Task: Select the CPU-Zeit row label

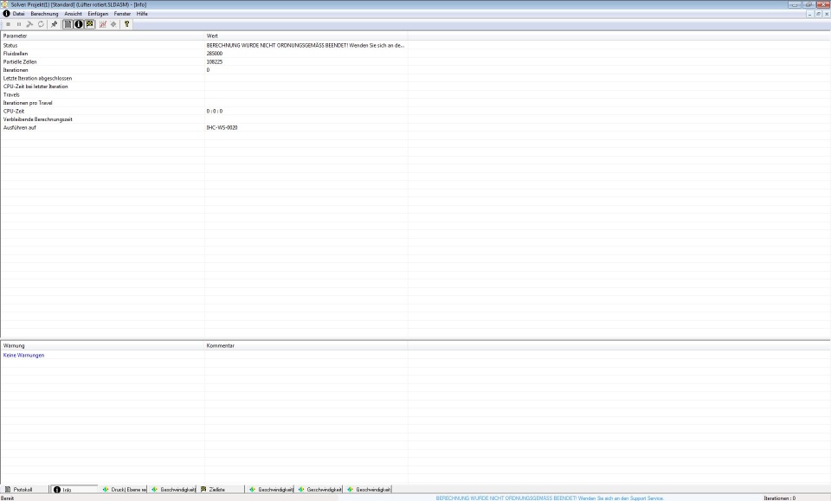Action: 14,112
